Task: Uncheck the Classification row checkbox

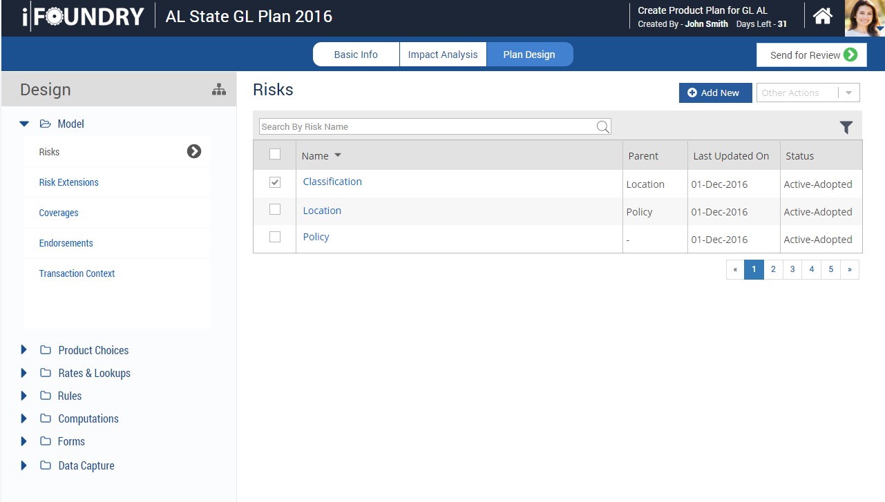Action: (275, 182)
